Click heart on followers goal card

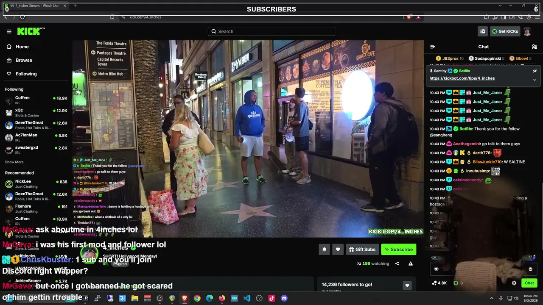[407, 286]
